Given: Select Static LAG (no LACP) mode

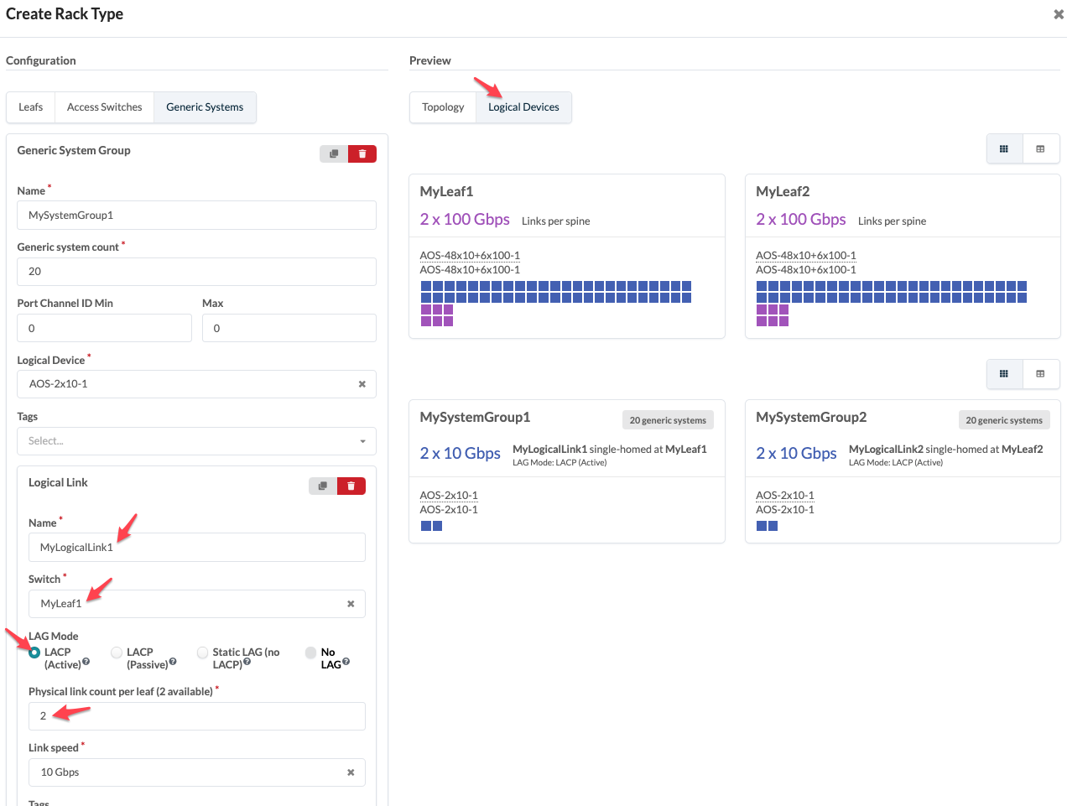Looking at the screenshot, I should coord(203,653).
